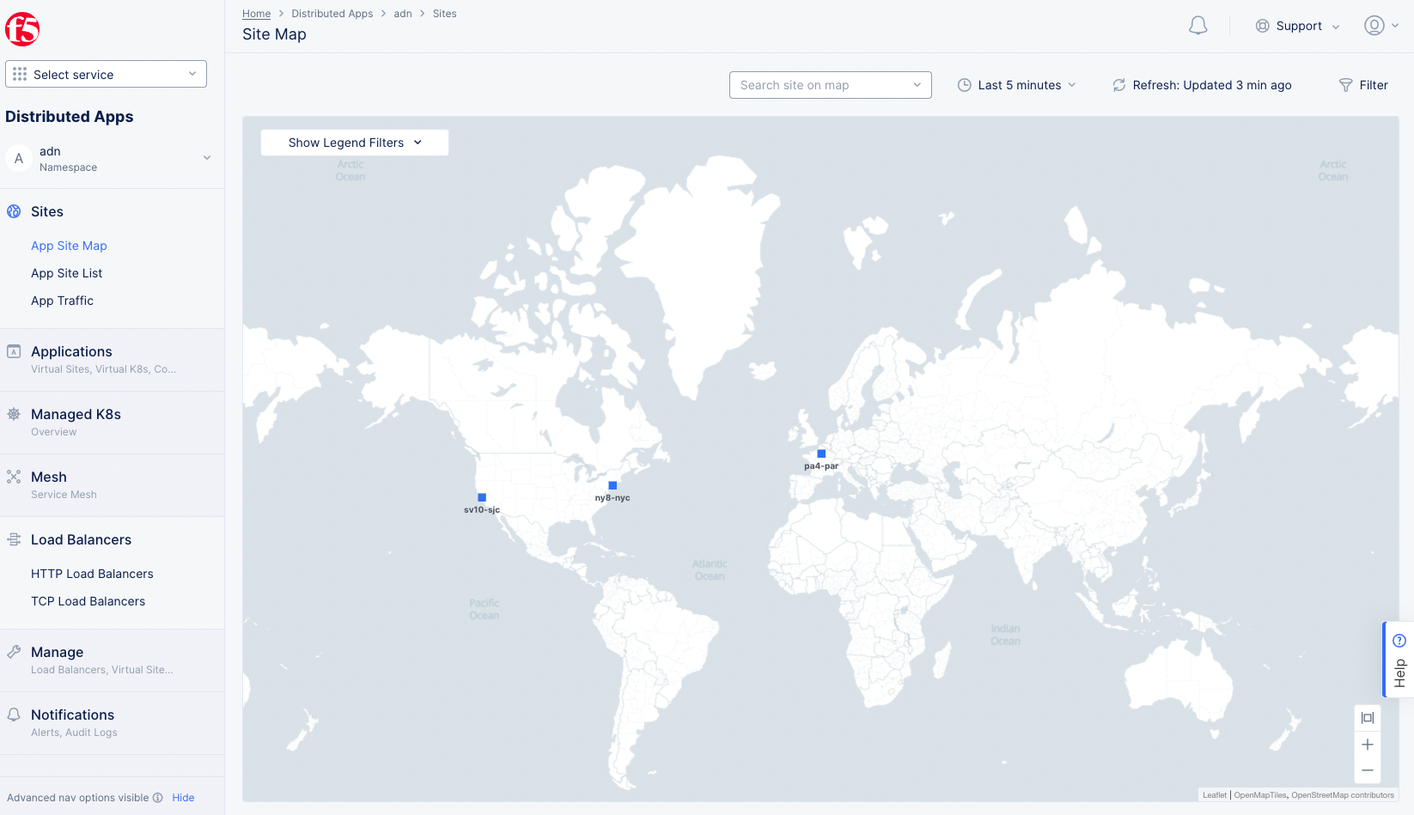Navigate to Distributed Apps in the breadcrumb
1414x815 pixels.
(x=332, y=13)
